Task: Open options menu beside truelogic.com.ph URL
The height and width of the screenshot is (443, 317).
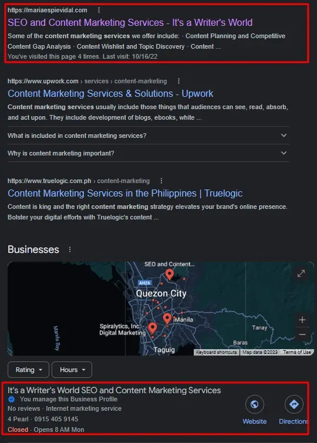Action: [161, 181]
